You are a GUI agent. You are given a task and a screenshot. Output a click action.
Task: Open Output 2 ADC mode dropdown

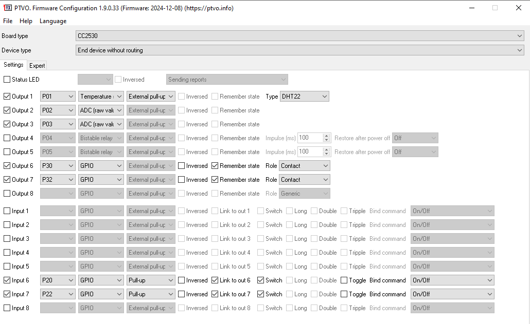coord(101,110)
